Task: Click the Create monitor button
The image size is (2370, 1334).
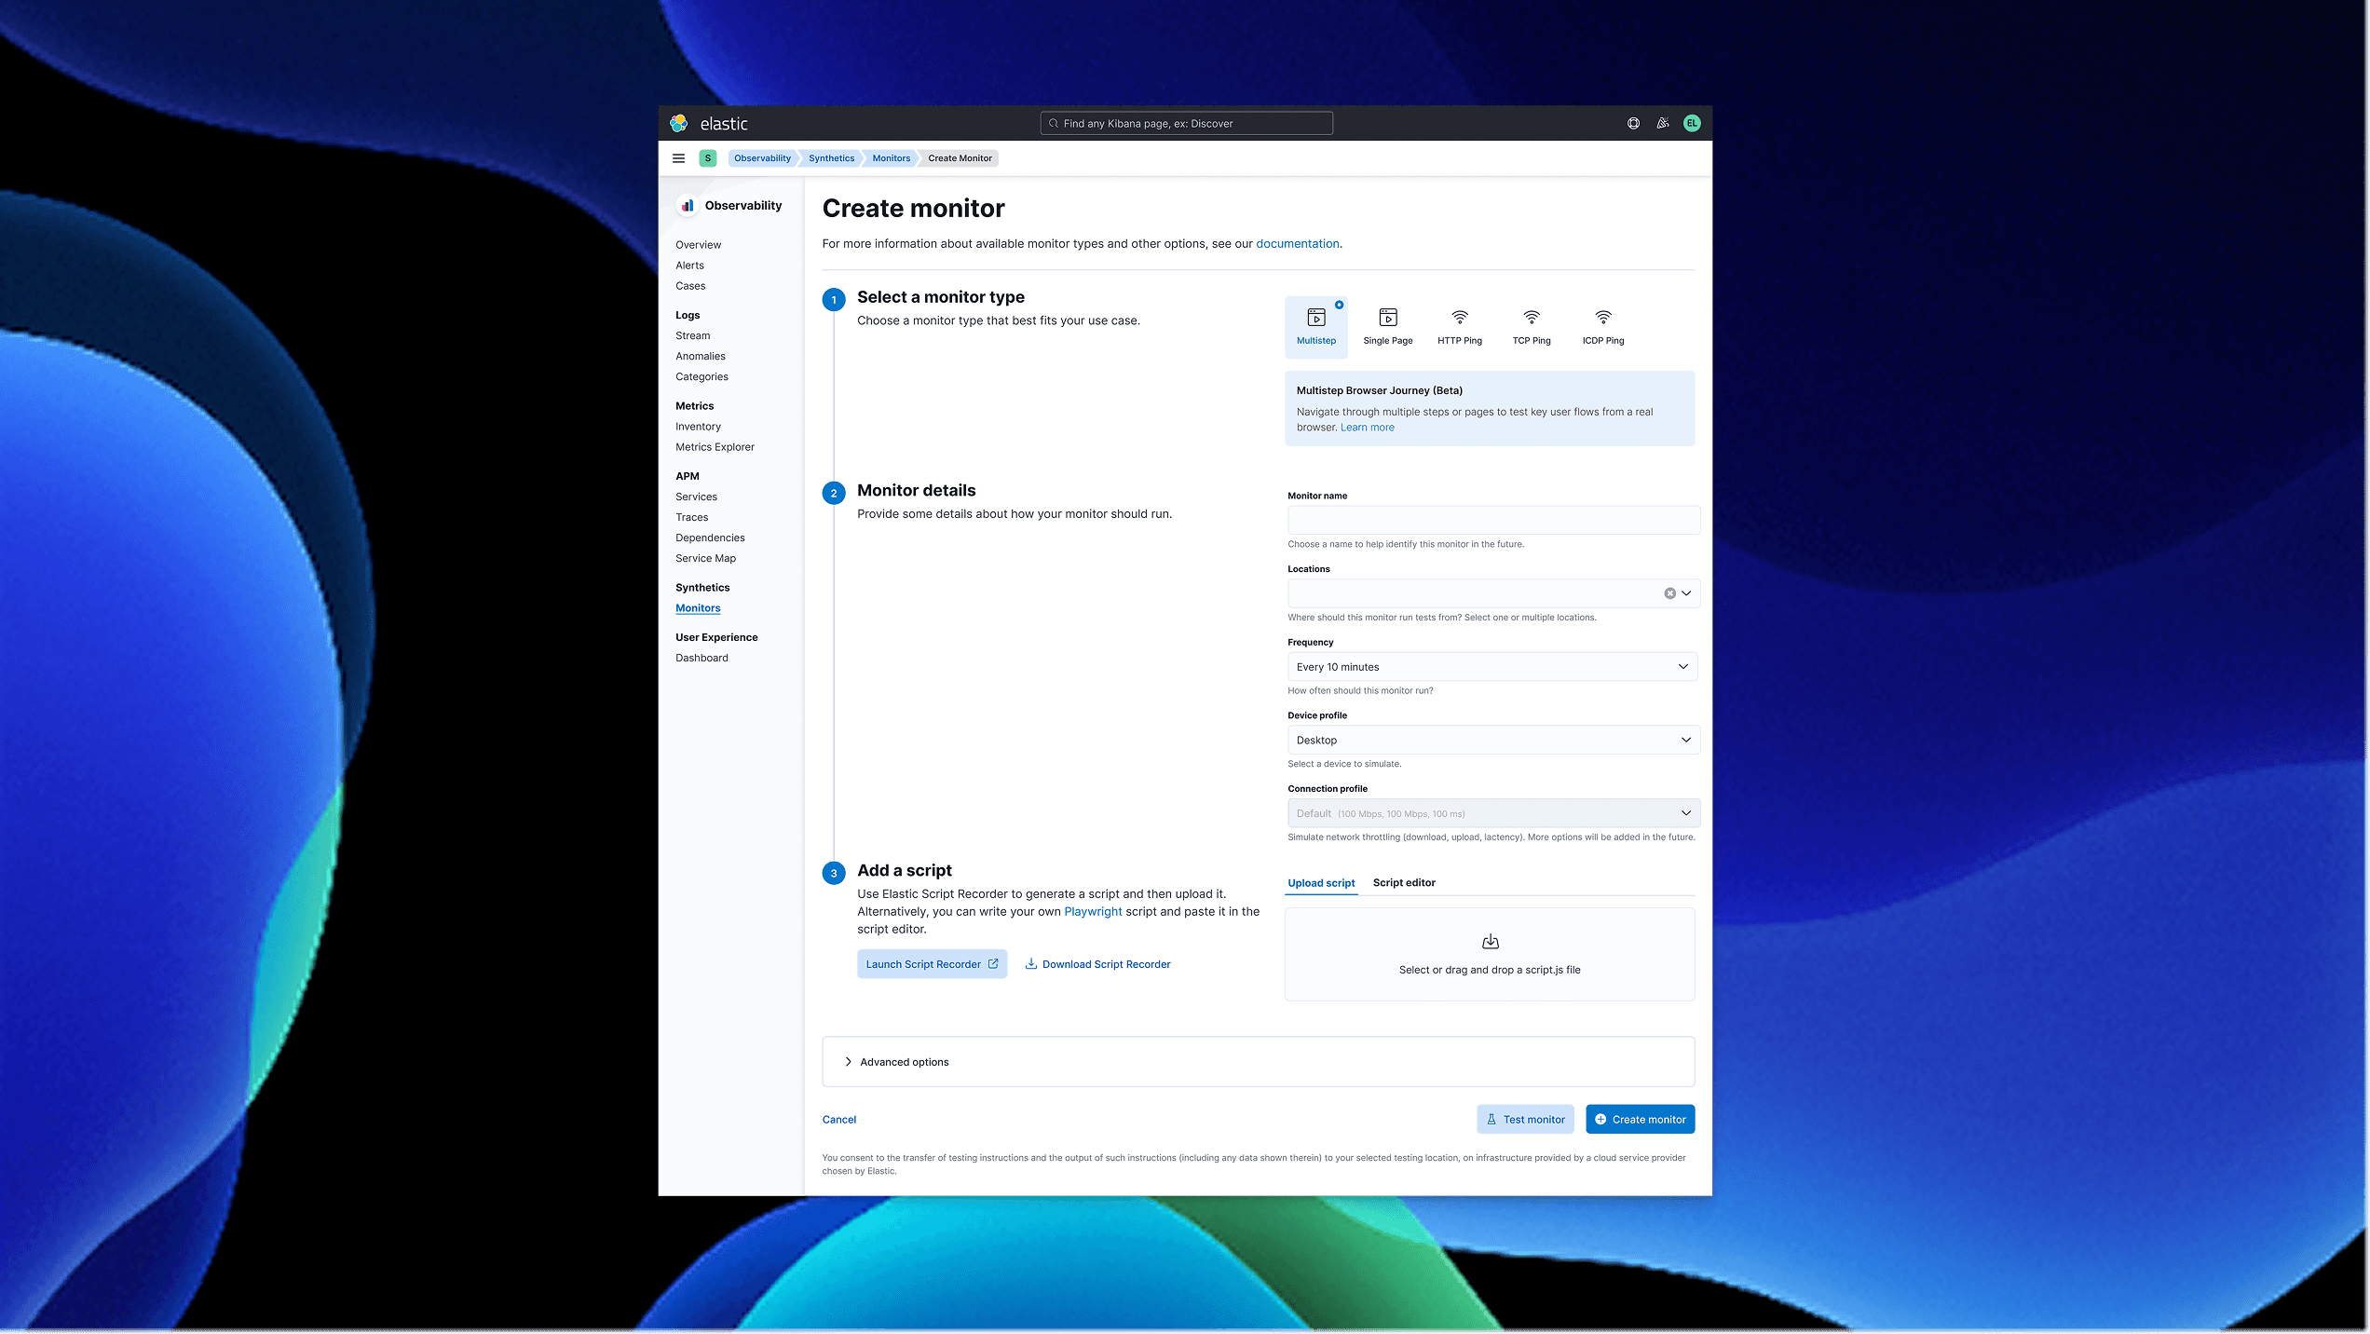Action: tap(1640, 1119)
